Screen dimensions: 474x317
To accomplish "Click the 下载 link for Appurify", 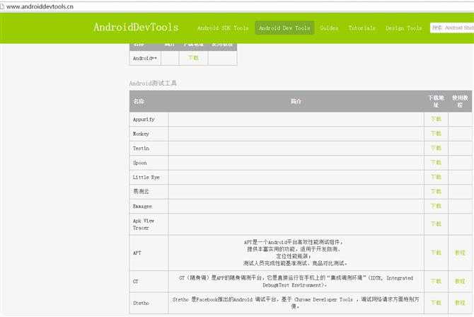I will pos(436,119).
